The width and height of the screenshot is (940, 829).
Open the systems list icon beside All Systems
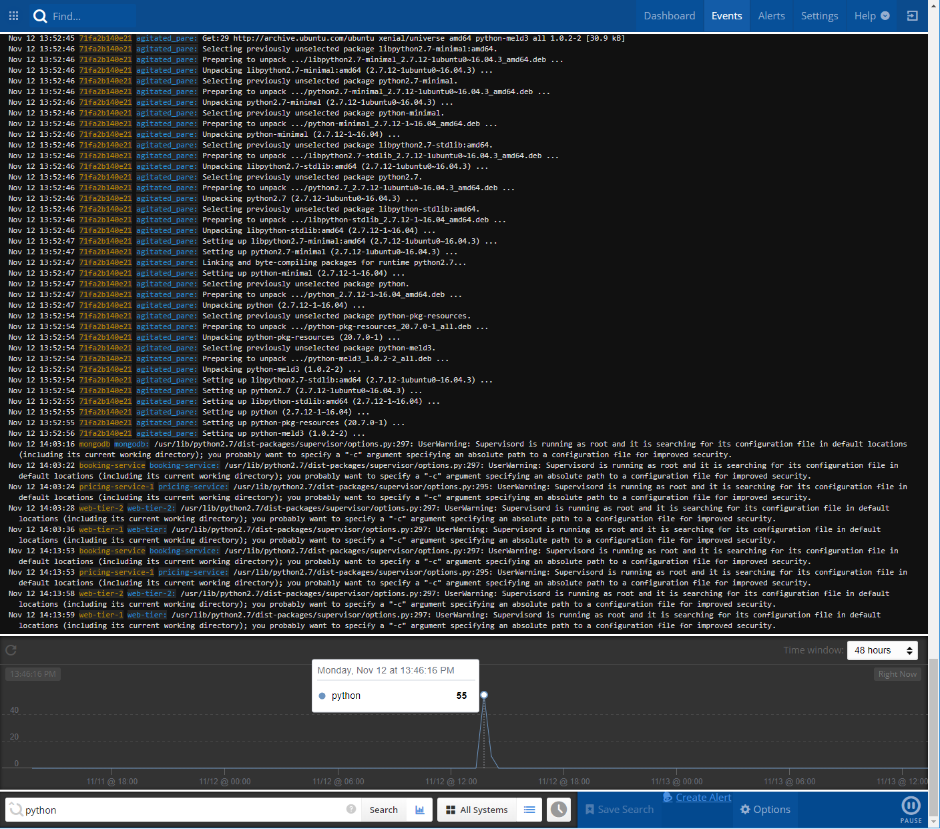coord(529,809)
